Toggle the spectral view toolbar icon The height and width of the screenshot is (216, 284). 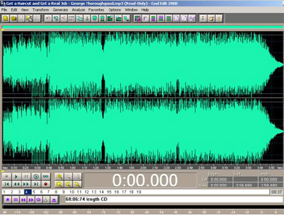(x=137, y=18)
